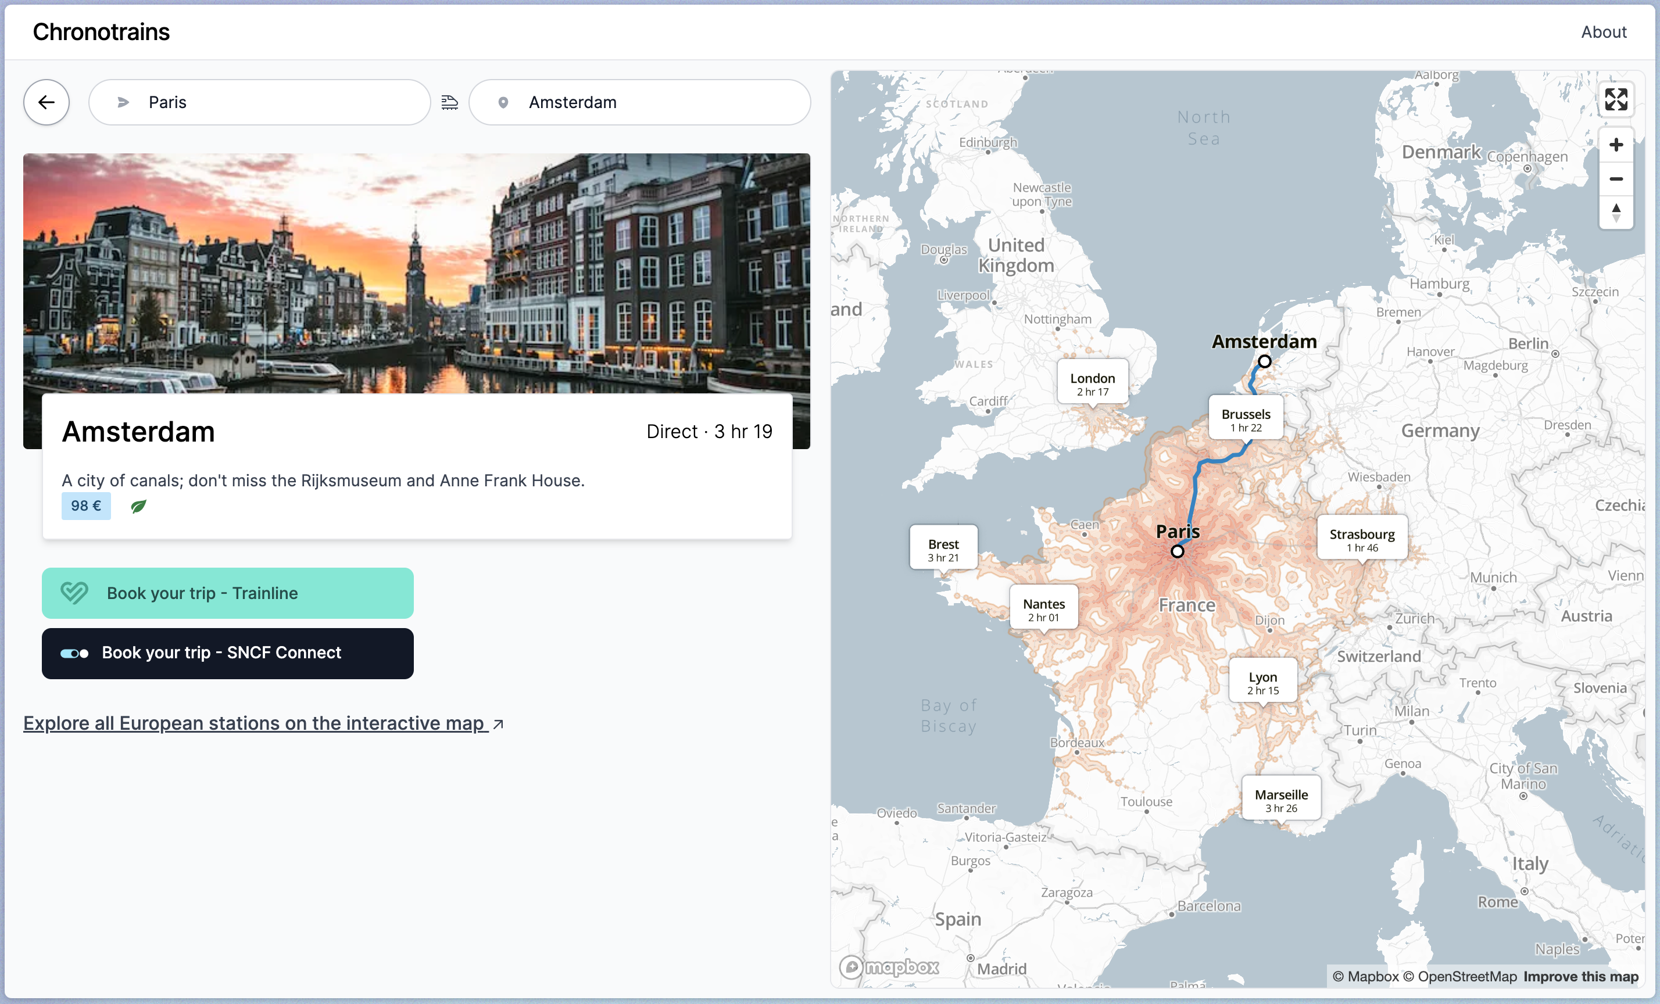Click the SNCF Connect logo icon
The height and width of the screenshot is (1004, 1660).
74,653
